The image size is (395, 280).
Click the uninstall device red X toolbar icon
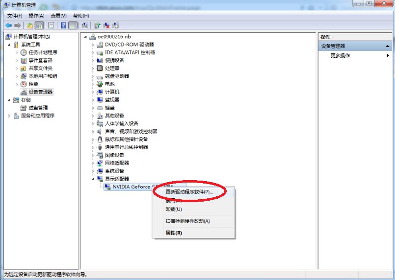[x=106, y=25]
